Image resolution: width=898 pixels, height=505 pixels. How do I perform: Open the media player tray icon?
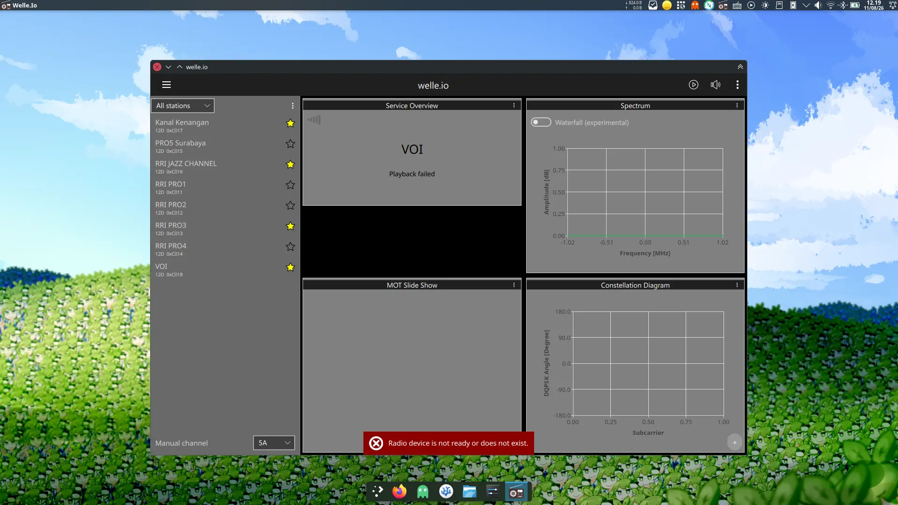751,6
